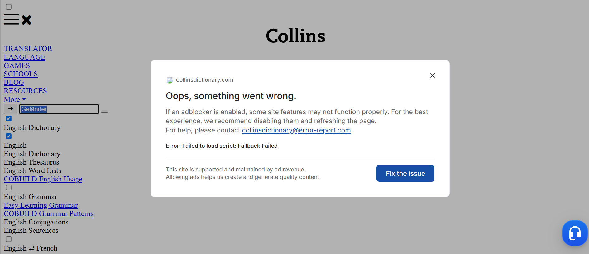
Task: Expand the More dropdown menu
Action: [x=15, y=100]
